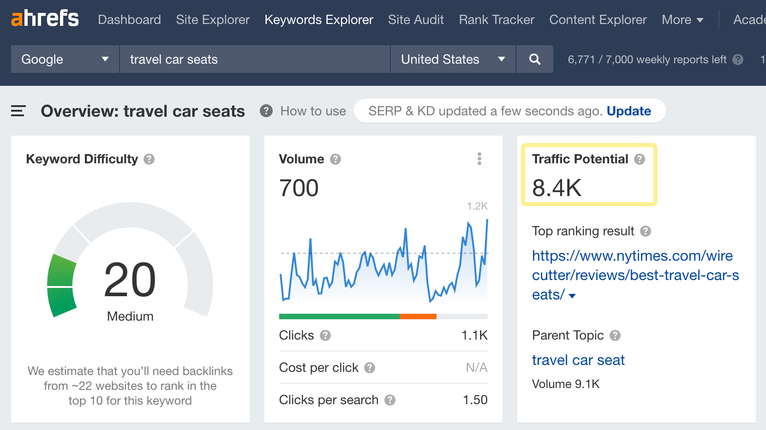Click the Parent Topic help icon
Viewport: 766px width, 430px height.
click(x=615, y=336)
